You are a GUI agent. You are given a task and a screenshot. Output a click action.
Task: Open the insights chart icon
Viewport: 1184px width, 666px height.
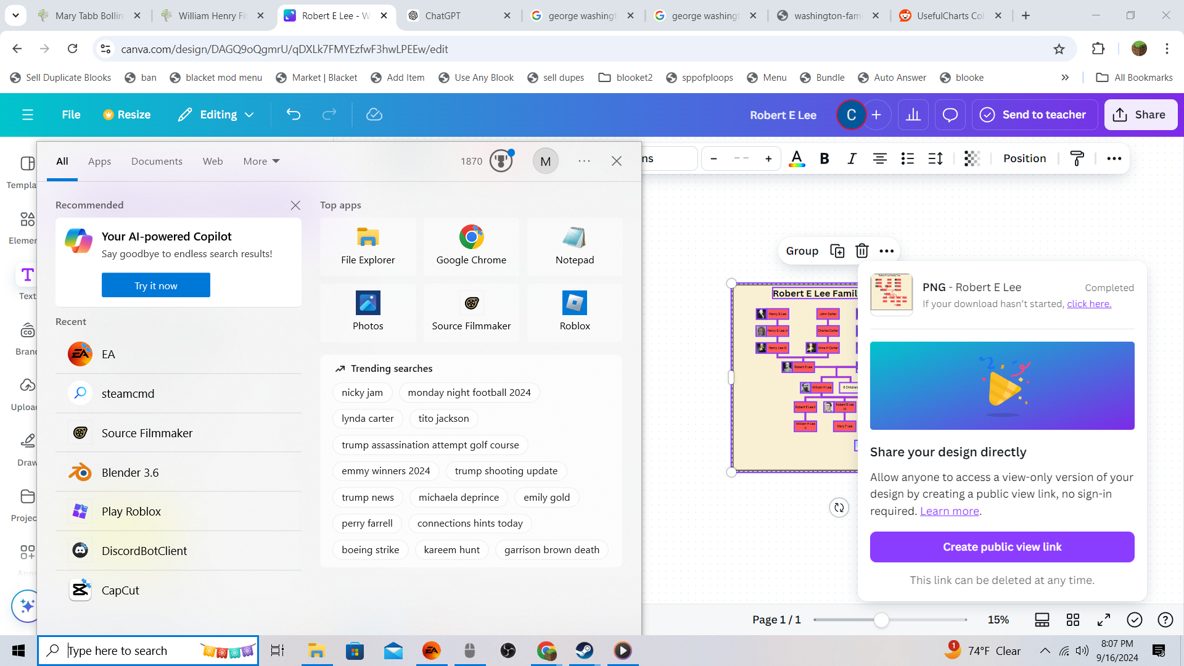pos(913,115)
